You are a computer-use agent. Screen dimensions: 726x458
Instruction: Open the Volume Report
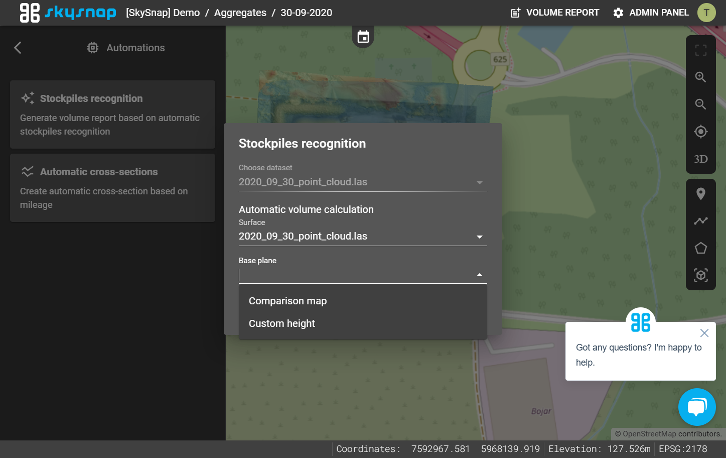[555, 13]
